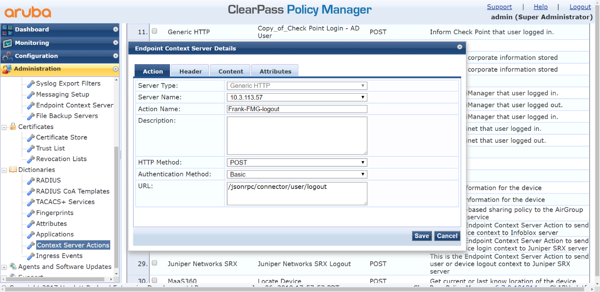
Task: Click wrench icon beside TACACS+ Services
Action: 31,202
